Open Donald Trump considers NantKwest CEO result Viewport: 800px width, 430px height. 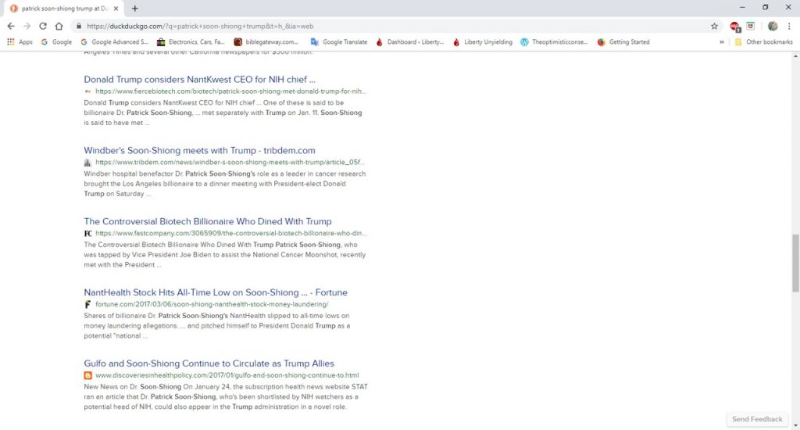(x=199, y=79)
